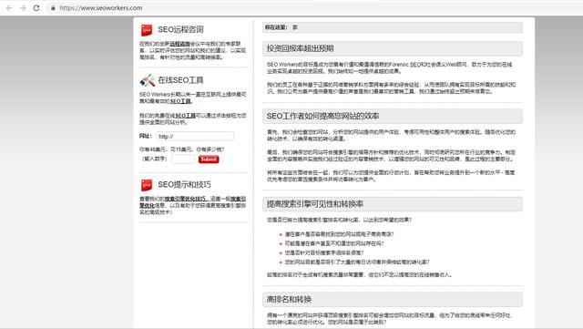Go back using the browser back arrow

(9, 8)
